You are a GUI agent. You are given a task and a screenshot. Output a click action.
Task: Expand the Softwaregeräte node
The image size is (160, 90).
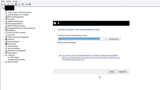[x=4, y=46]
